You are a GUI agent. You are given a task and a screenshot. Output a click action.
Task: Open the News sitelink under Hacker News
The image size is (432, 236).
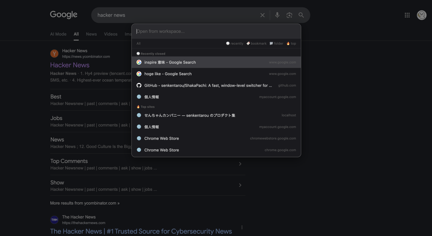57,139
